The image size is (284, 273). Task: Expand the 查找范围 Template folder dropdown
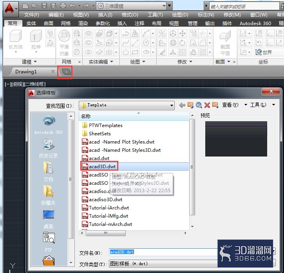coord(172,105)
